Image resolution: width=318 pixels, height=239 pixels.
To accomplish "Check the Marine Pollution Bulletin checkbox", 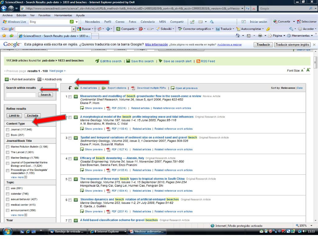I will coord(8,147).
